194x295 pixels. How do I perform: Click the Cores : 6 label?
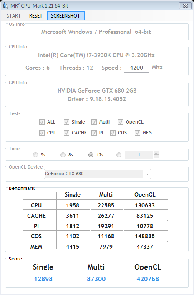38,68
